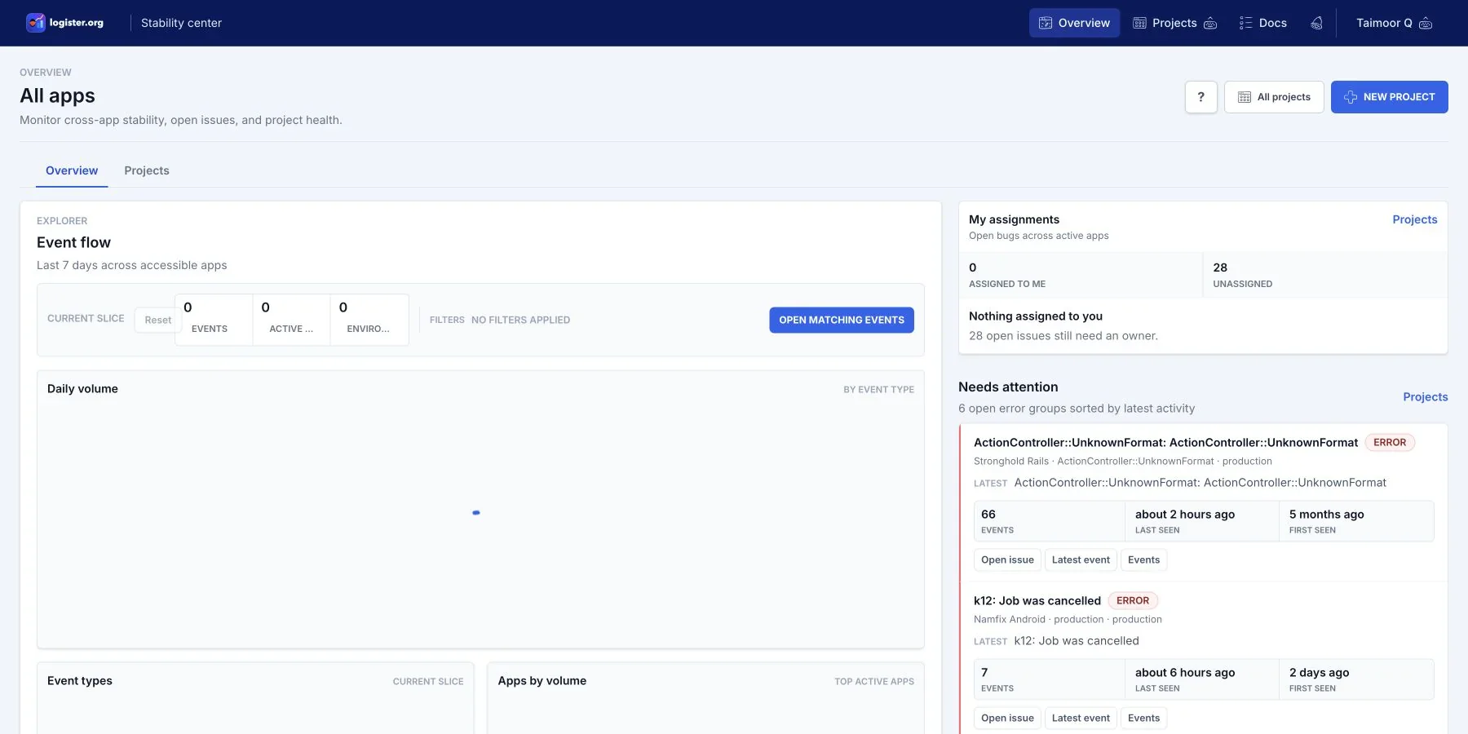Open Projects in the top navigation

[1174, 23]
